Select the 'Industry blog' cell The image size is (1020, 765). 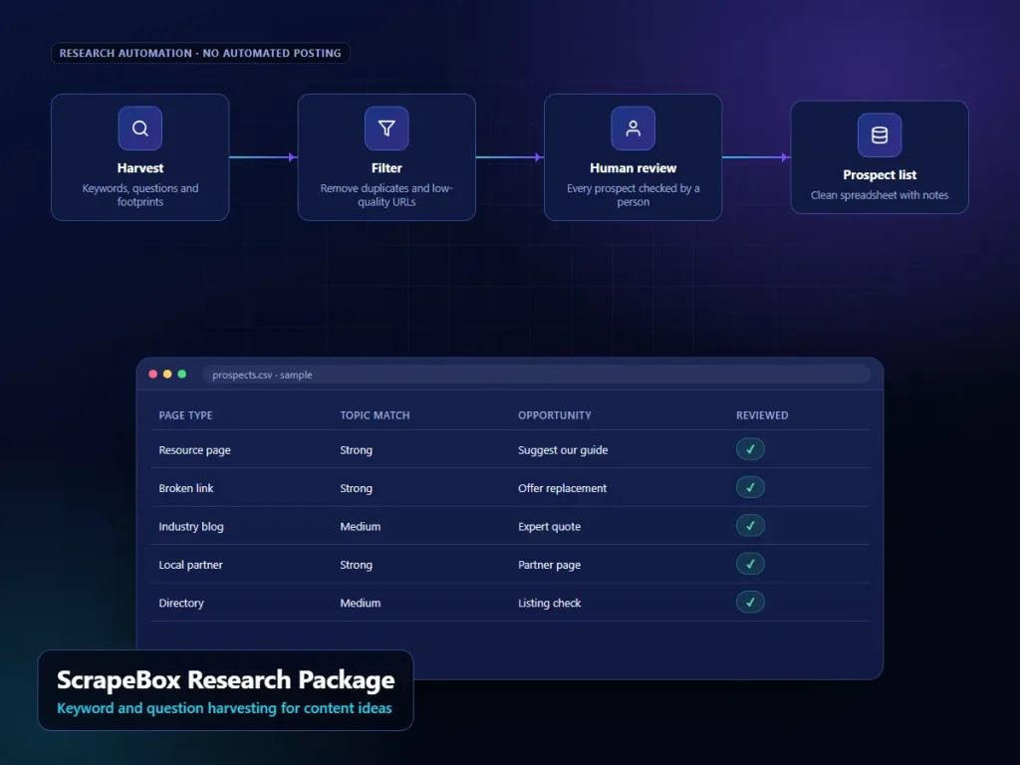coord(191,526)
